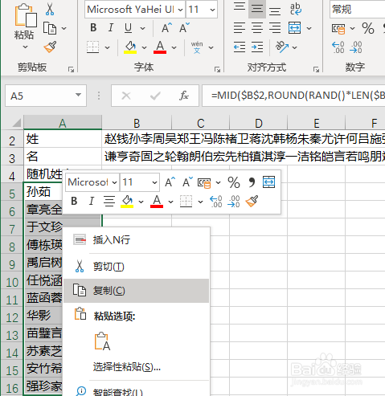Select column B header
This screenshot has width=385, height=396.
pyautogui.click(x=137, y=123)
